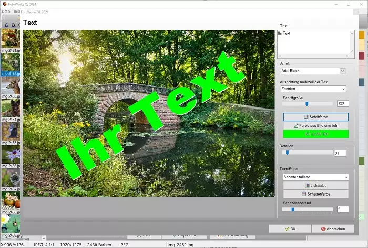Click the rotate left icon above thumbnails
The height and width of the screenshot is (248, 368).
pyautogui.click(x=5, y=24)
